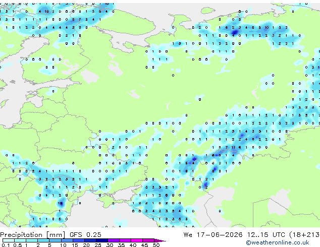Click the map value "12" on the dark blue cell
Viewport: 320px width, 247px height.
pos(60,203)
